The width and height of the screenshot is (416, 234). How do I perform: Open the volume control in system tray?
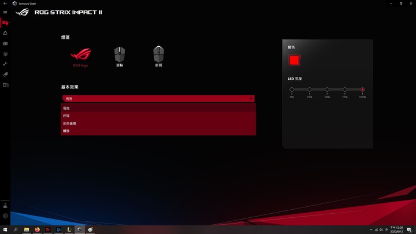(381, 230)
